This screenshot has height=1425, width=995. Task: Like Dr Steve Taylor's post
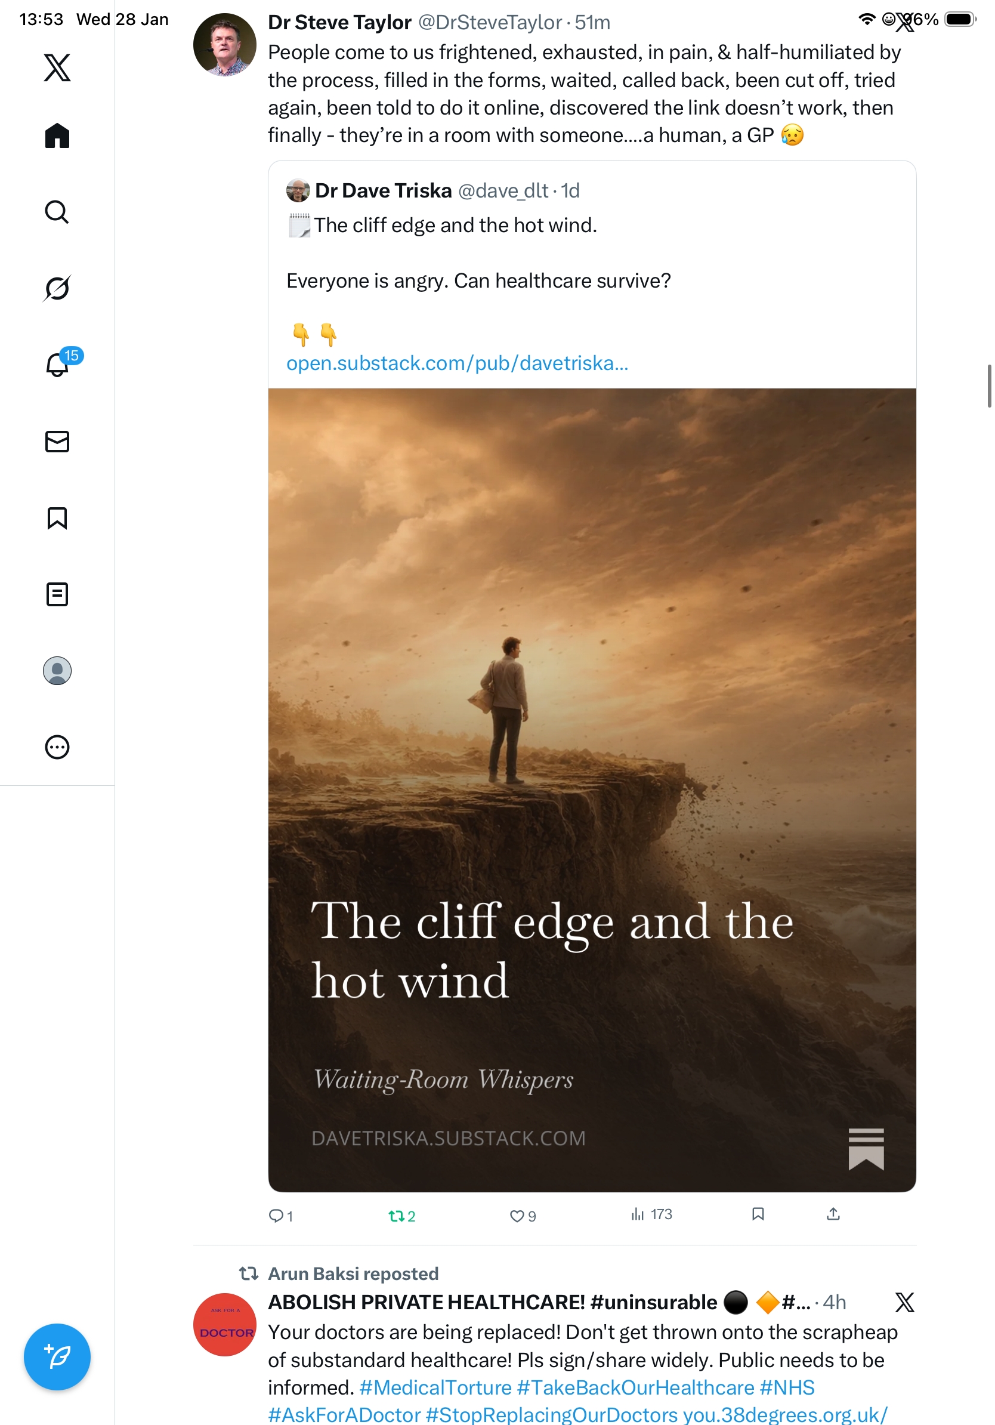(x=516, y=1215)
